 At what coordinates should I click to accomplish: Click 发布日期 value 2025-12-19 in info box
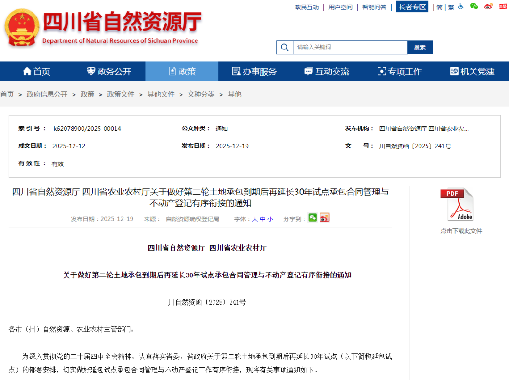point(232,146)
